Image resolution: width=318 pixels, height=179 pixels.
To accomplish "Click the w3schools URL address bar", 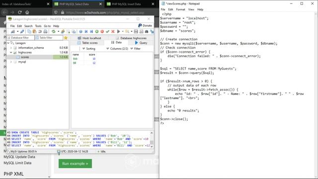I will coord(105,12).
